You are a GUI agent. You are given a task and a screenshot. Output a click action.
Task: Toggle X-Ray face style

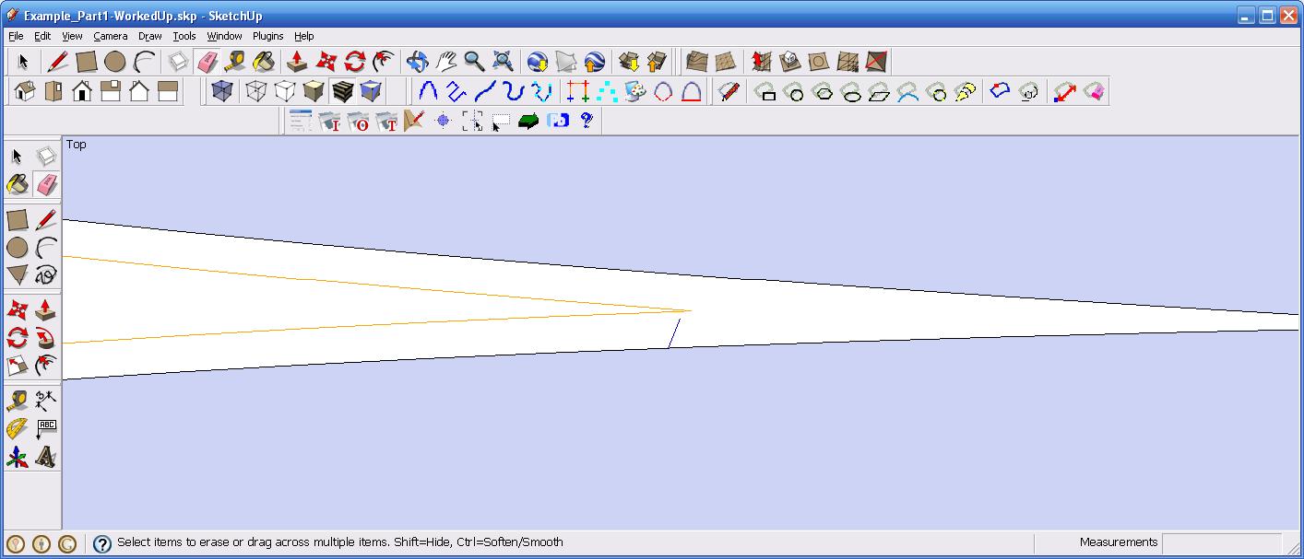pyautogui.click(x=221, y=91)
